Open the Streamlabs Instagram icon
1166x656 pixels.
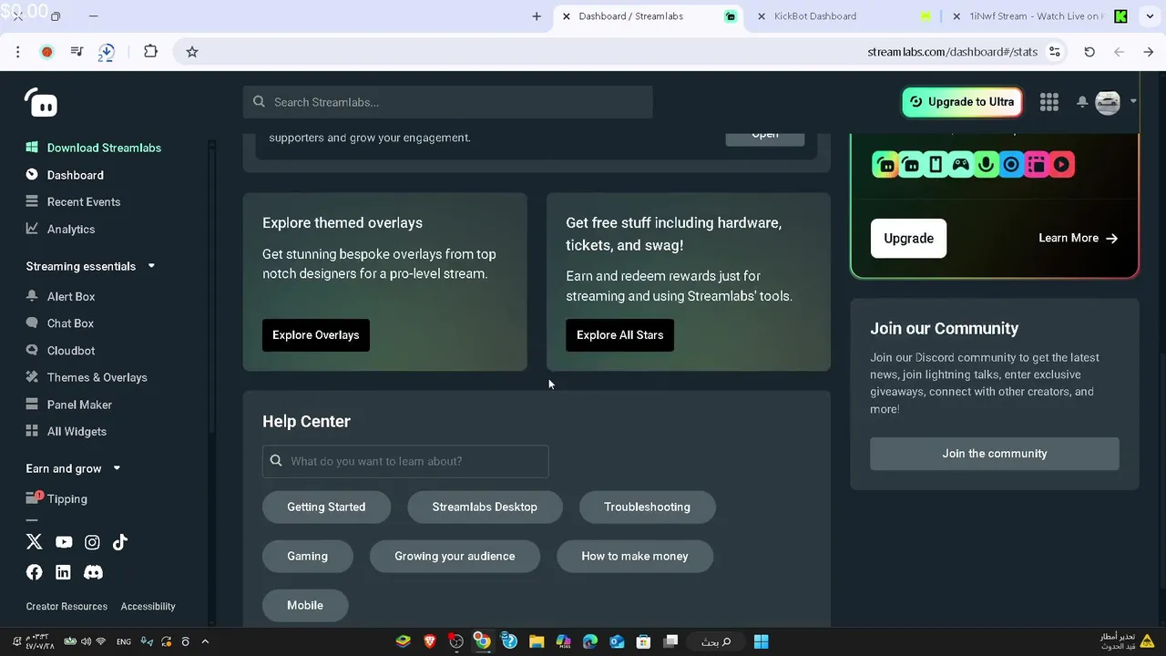pos(92,542)
